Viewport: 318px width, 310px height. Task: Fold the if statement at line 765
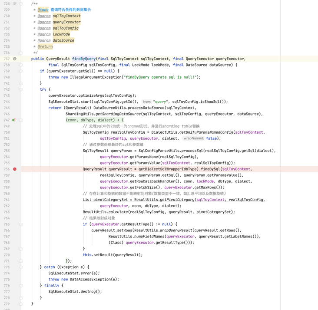tap(21, 224)
